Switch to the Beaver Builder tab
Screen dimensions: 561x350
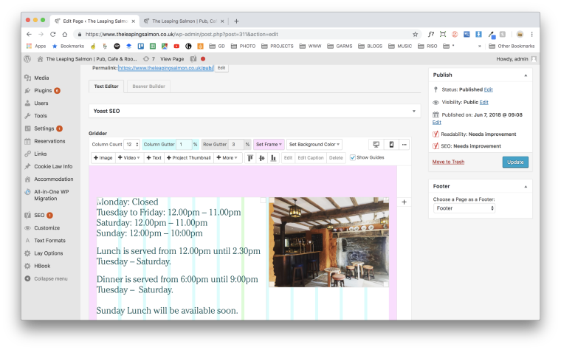point(150,86)
